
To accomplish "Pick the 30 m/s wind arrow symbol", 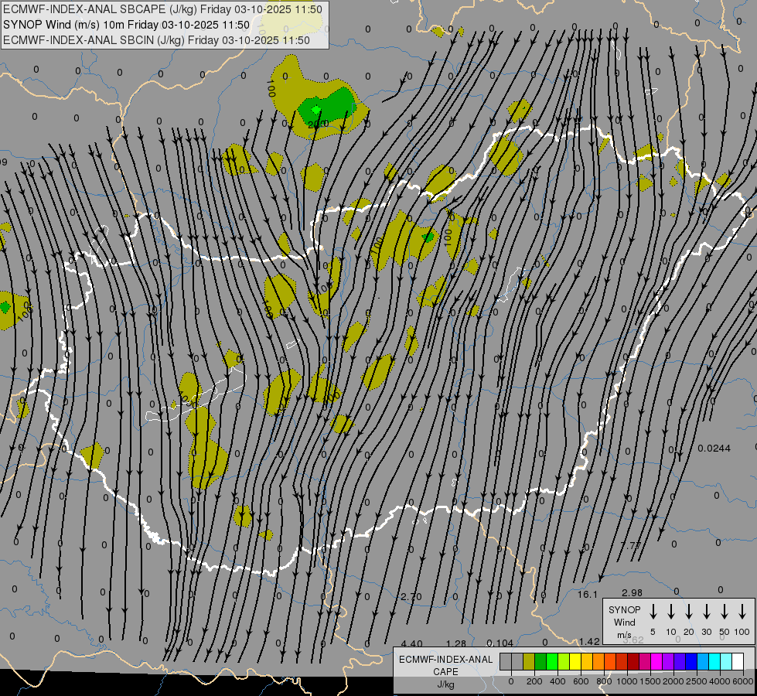I will pos(706,612).
